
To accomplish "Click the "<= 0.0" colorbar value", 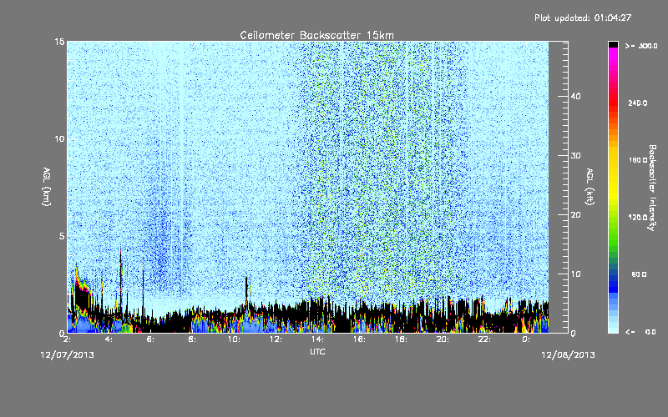I will (640, 332).
